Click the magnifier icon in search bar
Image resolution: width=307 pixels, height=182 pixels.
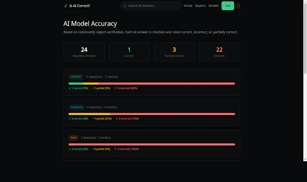[x=125, y=6]
